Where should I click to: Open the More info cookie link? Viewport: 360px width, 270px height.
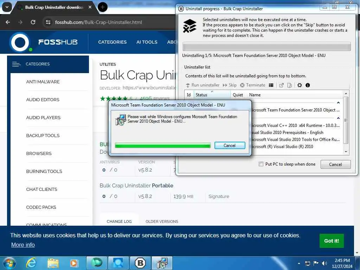[23, 245]
